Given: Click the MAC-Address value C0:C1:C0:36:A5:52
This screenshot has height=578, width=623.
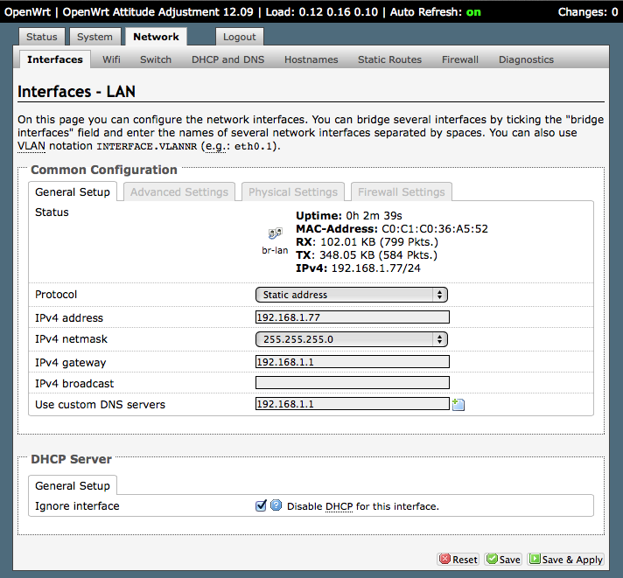Looking at the screenshot, I should click(x=435, y=228).
